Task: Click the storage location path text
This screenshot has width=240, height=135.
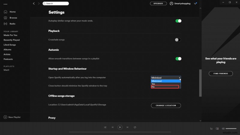Action: (x=77, y=105)
